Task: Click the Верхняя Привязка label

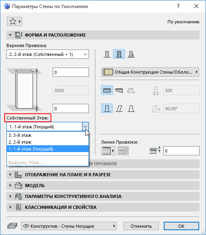Action: point(27,45)
